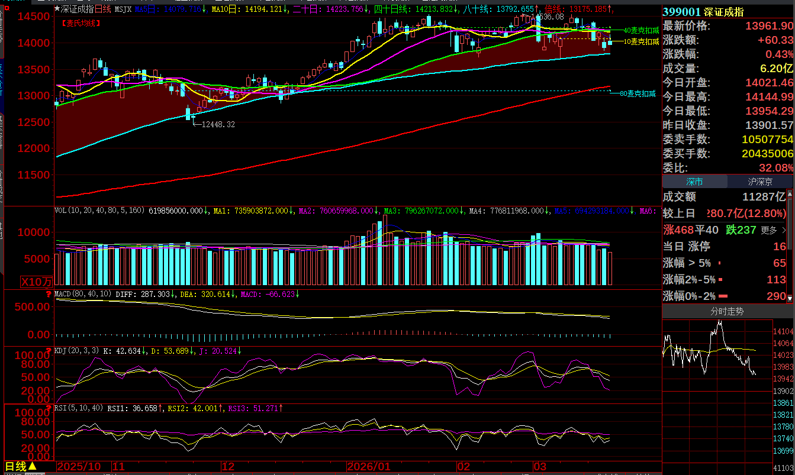The image size is (795, 475).
Task: Click the MACD indicator help question mark
Action: pos(49,293)
